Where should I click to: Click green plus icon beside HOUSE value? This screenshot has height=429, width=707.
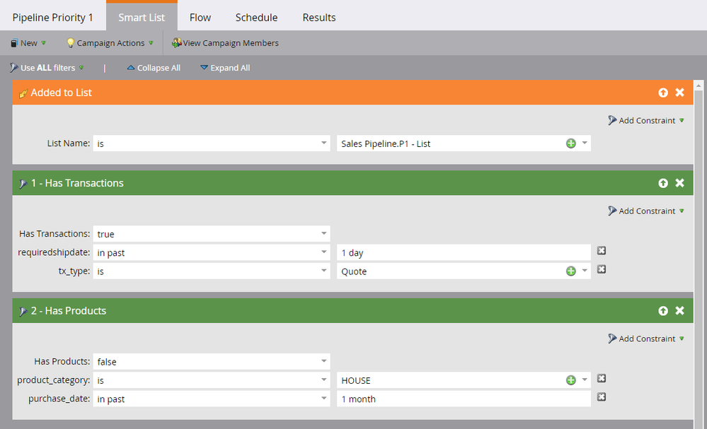point(570,380)
